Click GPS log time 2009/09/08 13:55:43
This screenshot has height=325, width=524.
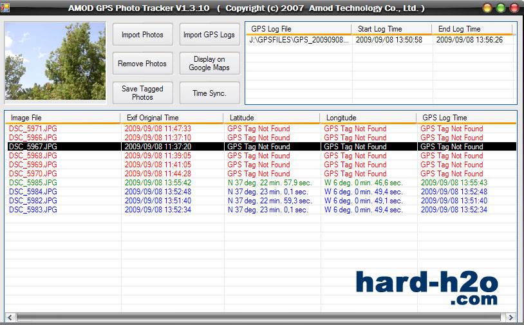point(454,183)
